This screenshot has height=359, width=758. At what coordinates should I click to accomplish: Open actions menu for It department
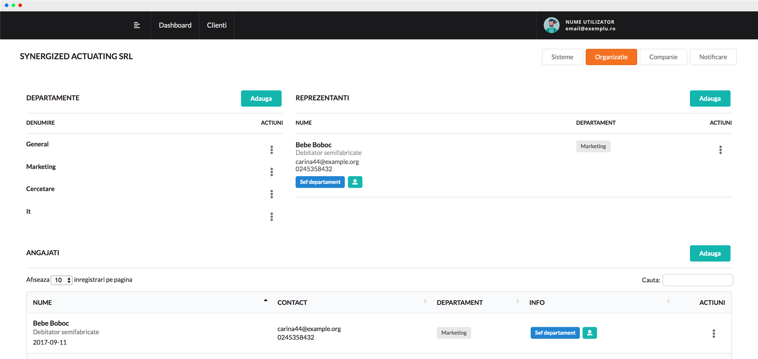[x=272, y=217]
